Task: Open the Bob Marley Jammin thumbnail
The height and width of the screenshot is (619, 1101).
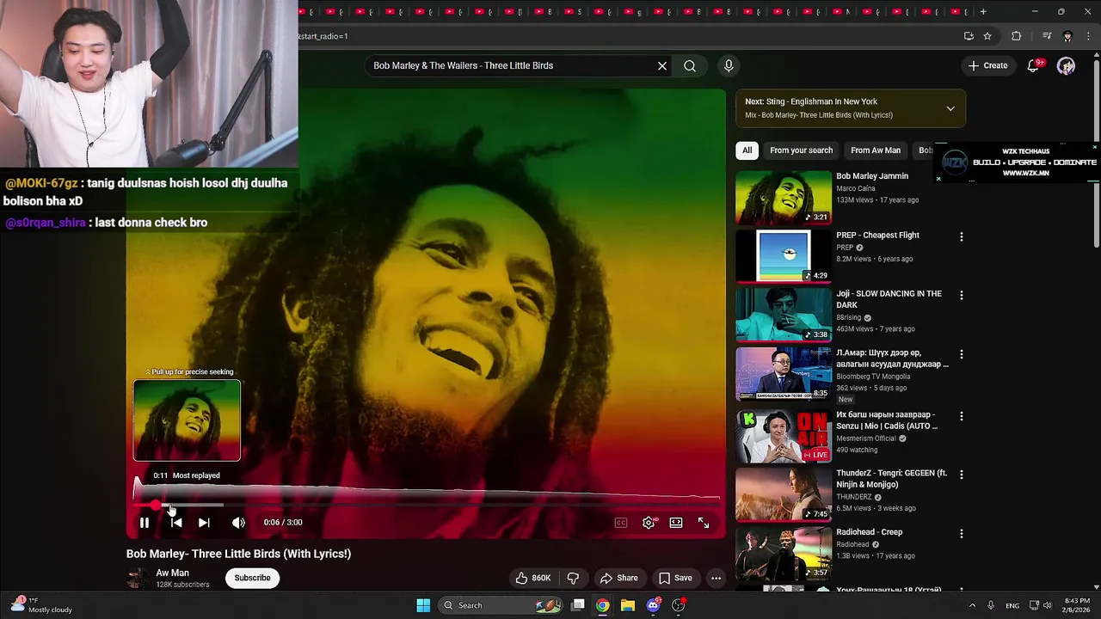Action: (x=784, y=198)
